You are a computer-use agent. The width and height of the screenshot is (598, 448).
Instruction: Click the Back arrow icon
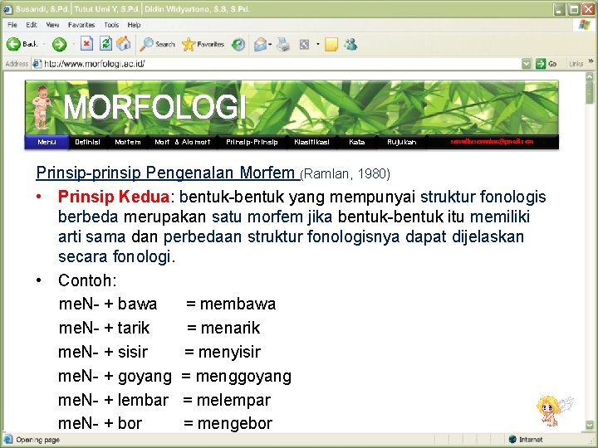(x=13, y=44)
